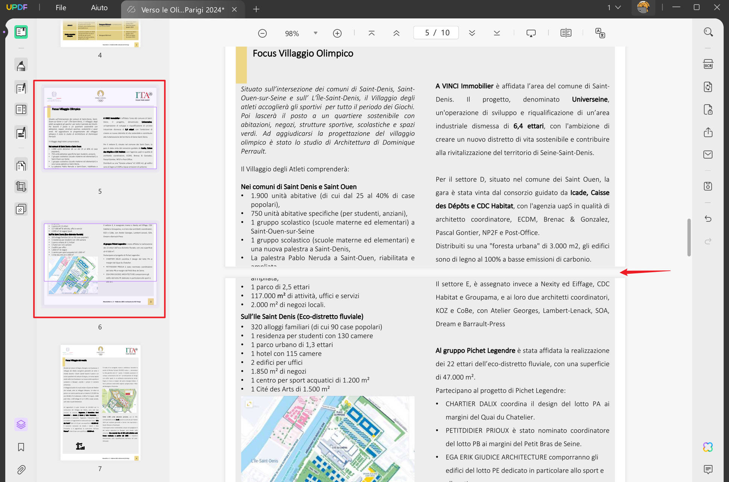Zoom in with the plus button
Image resolution: width=729 pixels, height=482 pixels.
coord(337,33)
